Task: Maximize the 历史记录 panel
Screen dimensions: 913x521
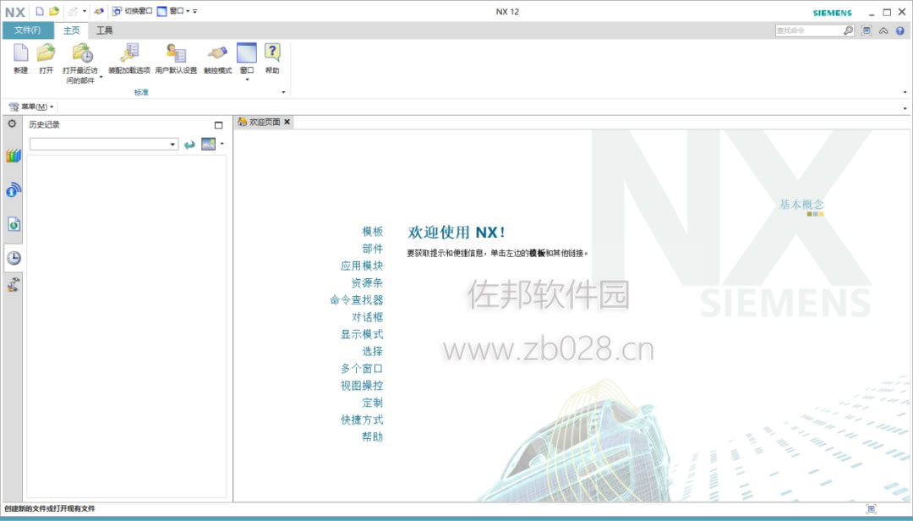Action: click(x=218, y=124)
